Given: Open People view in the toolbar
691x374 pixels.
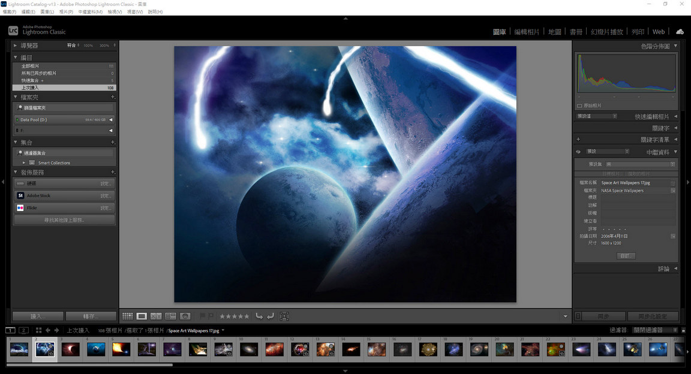Looking at the screenshot, I should [x=185, y=316].
